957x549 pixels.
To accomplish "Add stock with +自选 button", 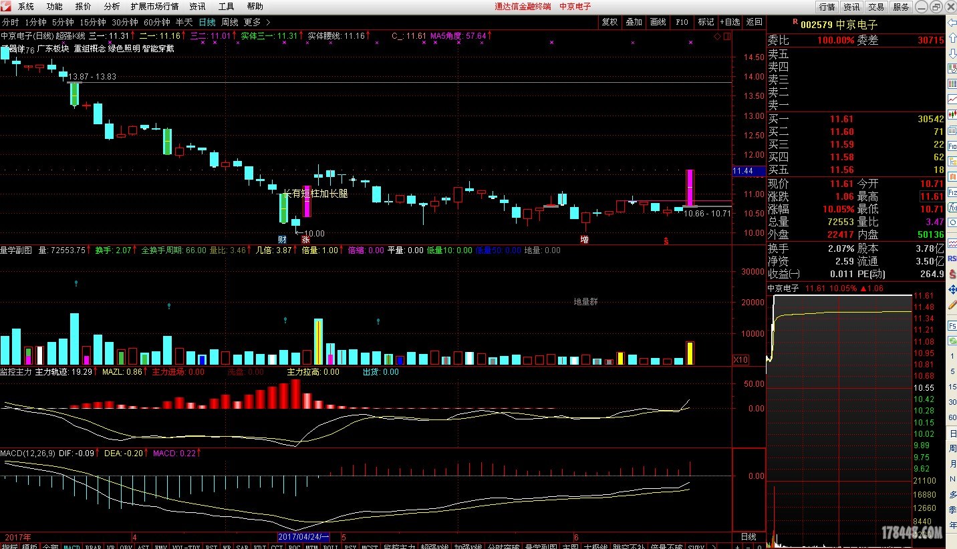I will tap(730, 22).
